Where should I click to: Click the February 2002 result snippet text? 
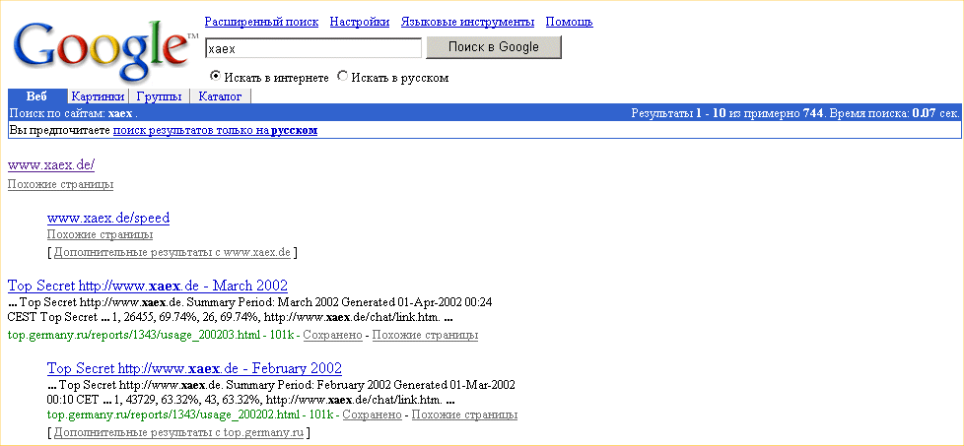point(281,393)
